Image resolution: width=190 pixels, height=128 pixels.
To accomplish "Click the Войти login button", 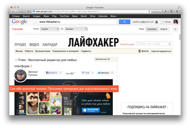I will (x=144, y=51).
